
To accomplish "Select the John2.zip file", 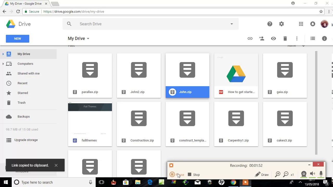I will 139,76.
